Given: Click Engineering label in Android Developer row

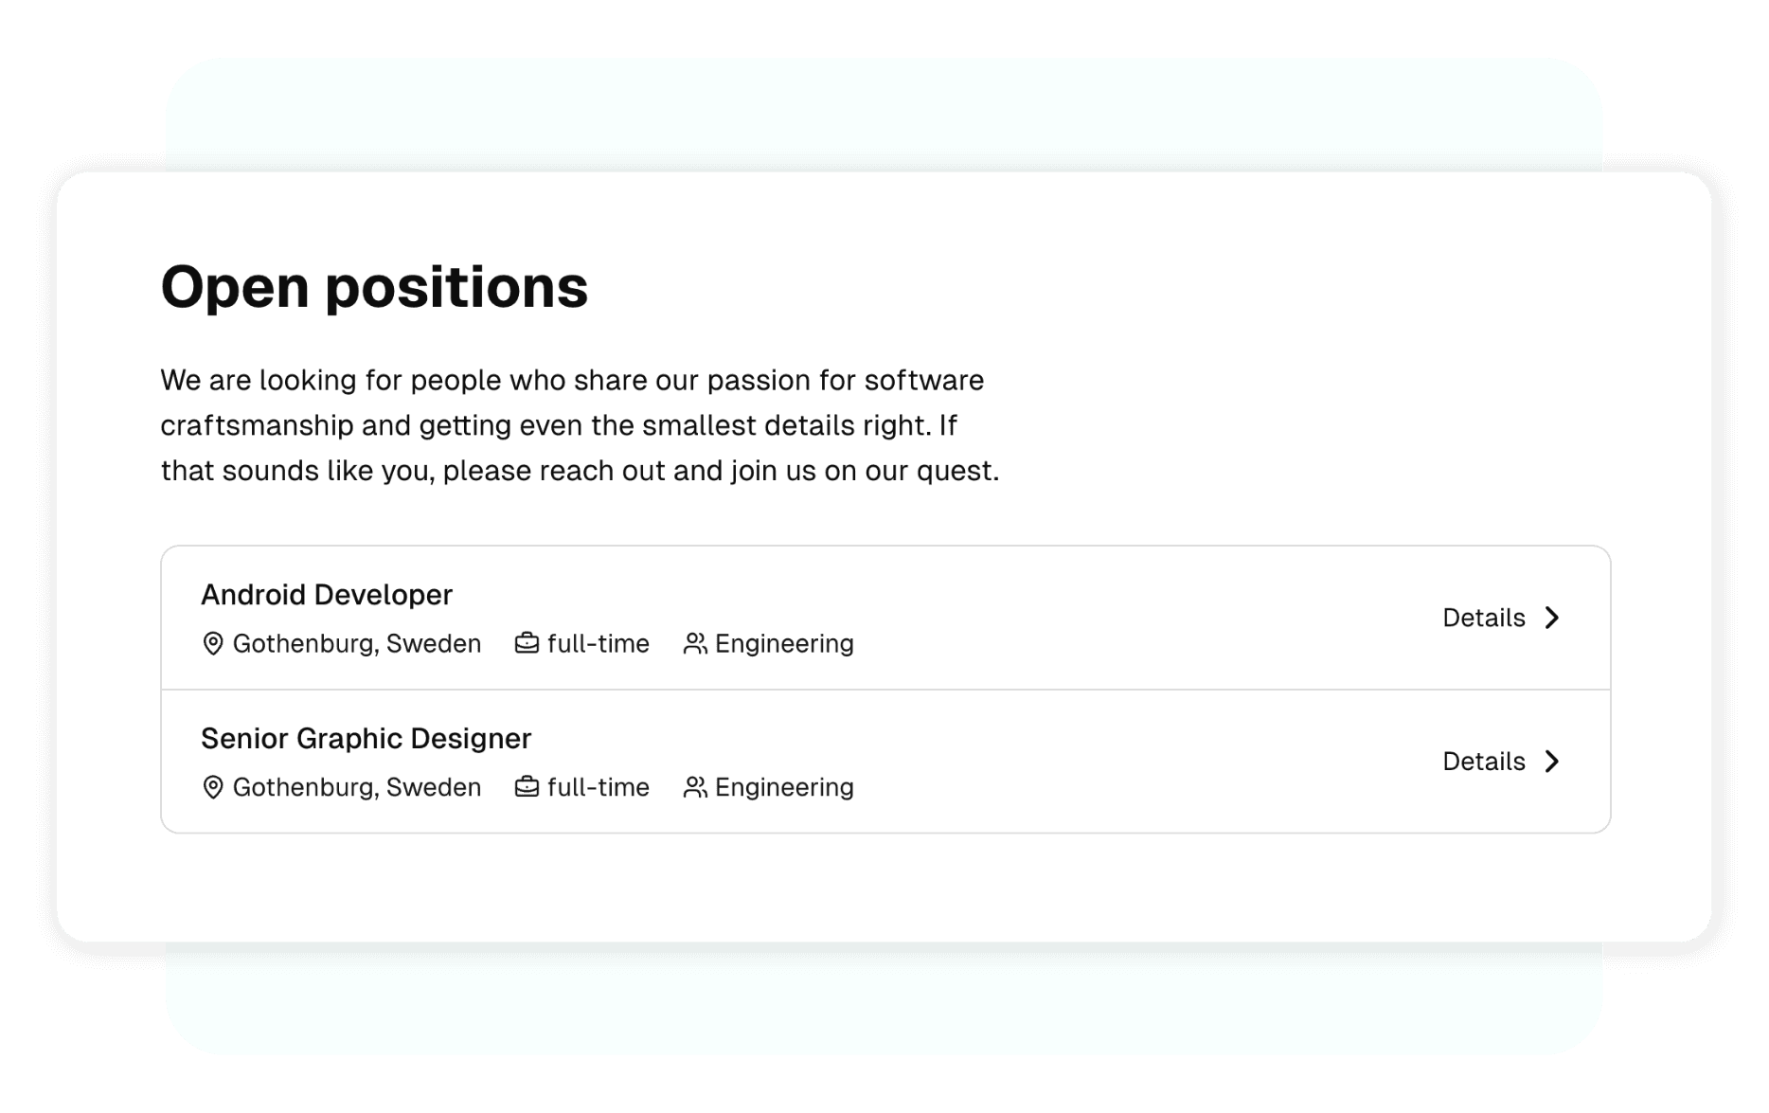Looking at the screenshot, I should pos(784,644).
